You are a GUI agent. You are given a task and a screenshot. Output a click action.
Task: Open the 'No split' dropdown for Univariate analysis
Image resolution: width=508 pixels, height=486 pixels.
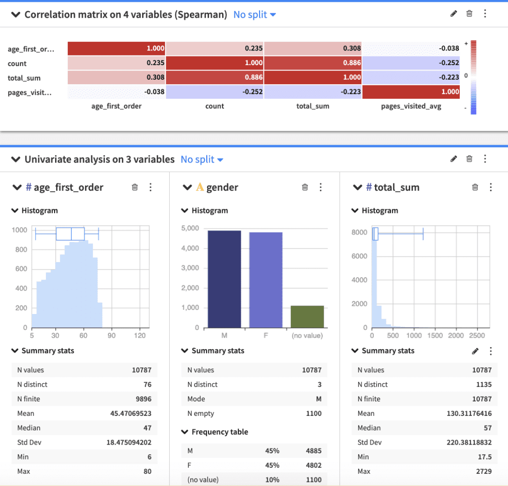point(202,159)
